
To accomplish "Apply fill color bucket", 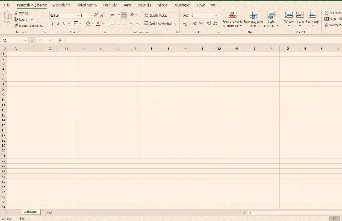I will [x=88, y=24].
